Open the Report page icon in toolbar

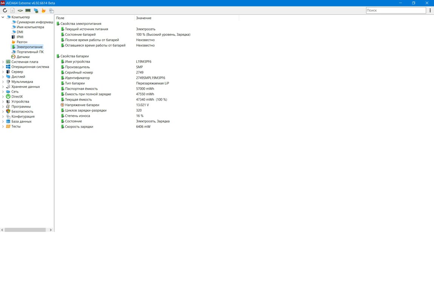[x=12, y=11]
